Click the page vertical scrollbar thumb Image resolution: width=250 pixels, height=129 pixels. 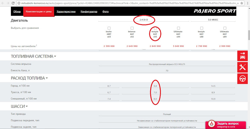click(x=249, y=35)
